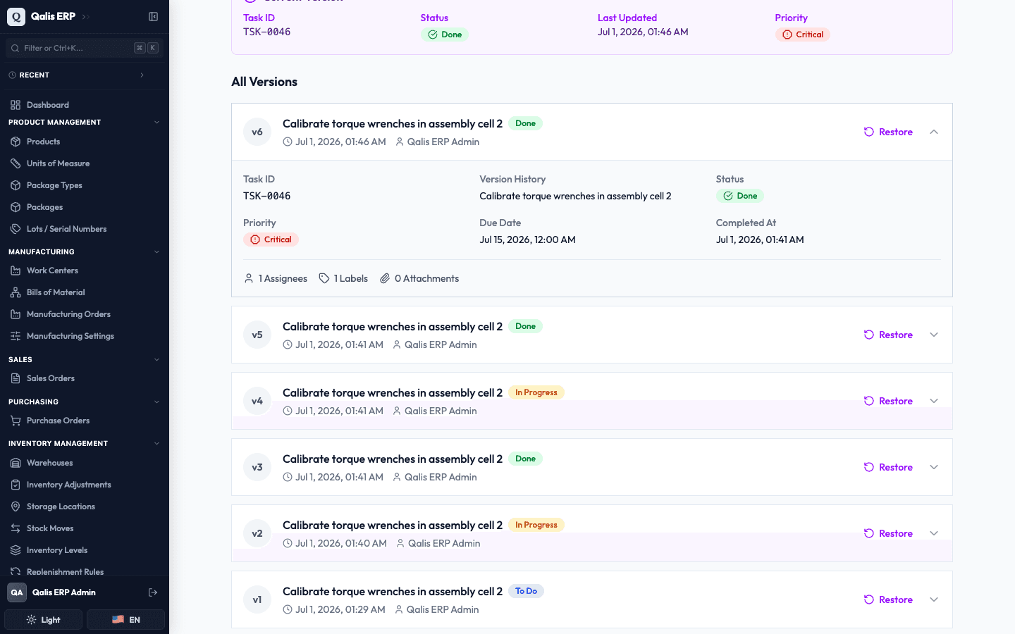Click the Bills of Material hierarchy icon

[16, 292]
